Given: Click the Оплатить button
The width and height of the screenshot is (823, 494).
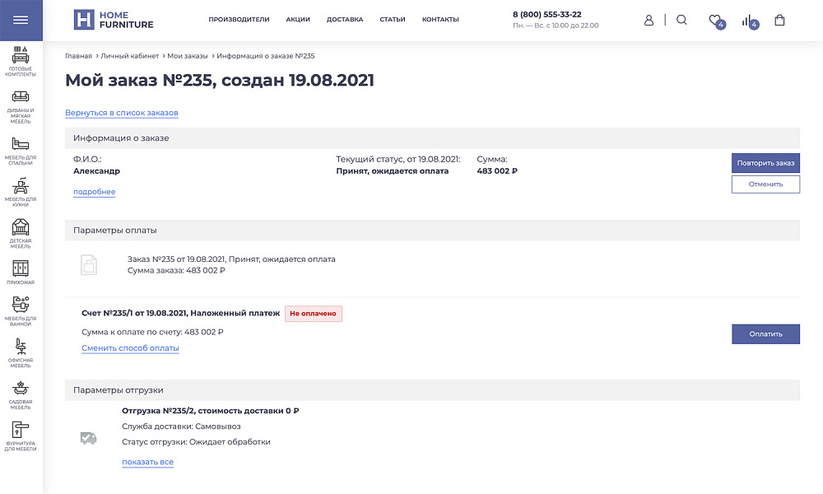Looking at the screenshot, I should (x=765, y=333).
